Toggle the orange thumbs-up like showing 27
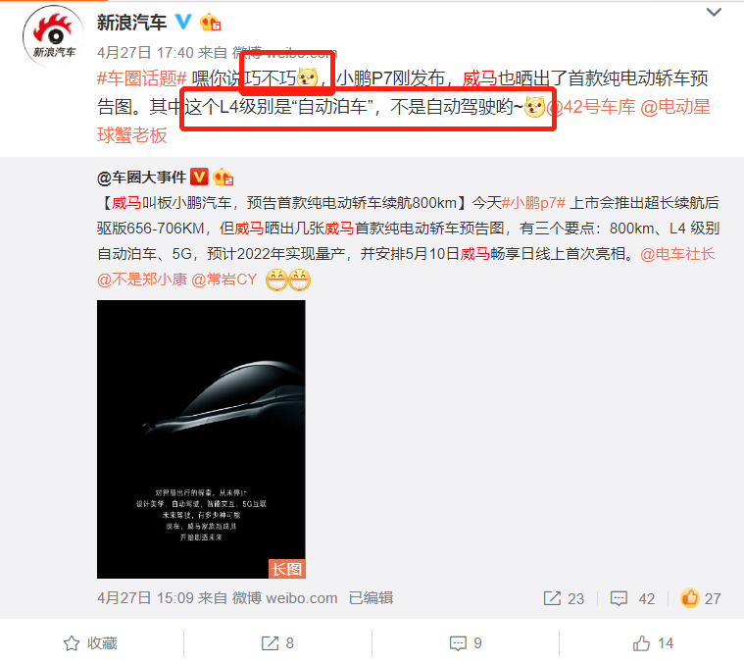744x663 pixels. tap(700, 598)
